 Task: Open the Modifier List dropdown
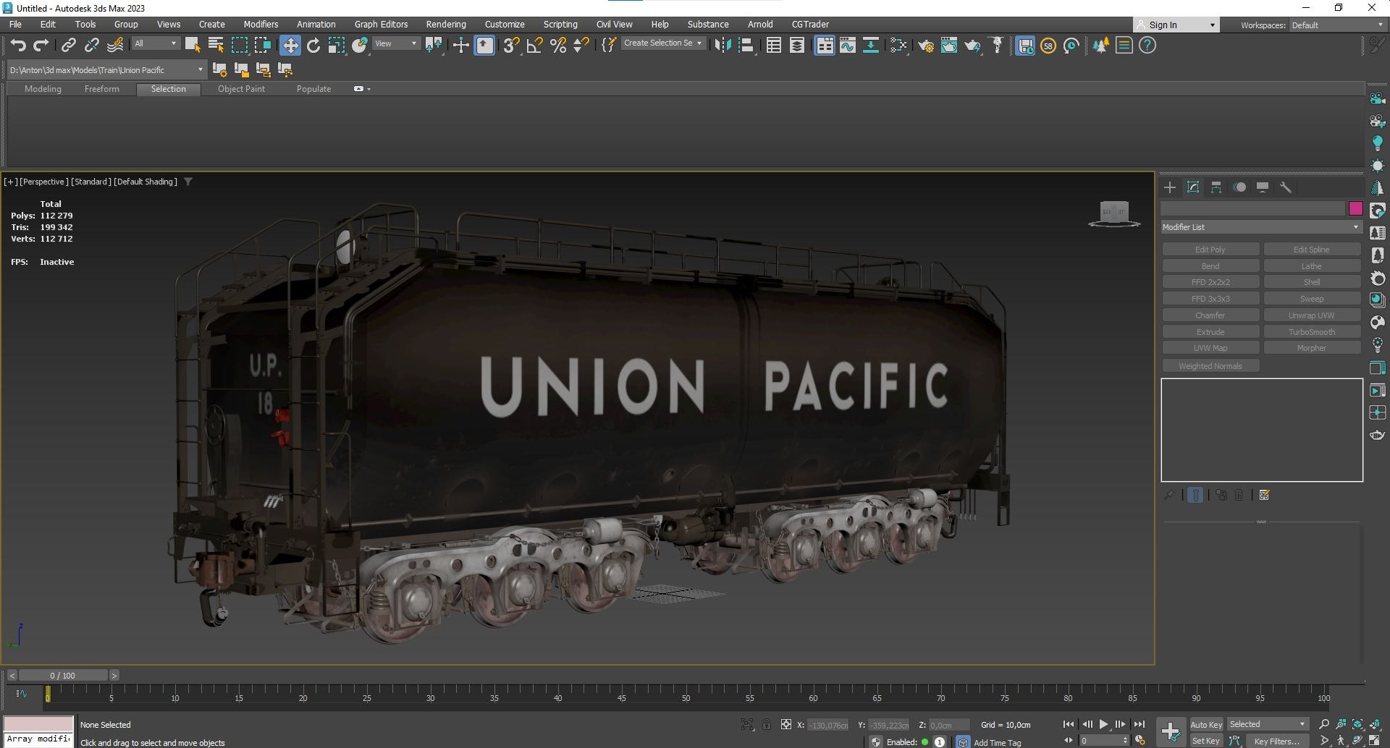(x=1261, y=227)
